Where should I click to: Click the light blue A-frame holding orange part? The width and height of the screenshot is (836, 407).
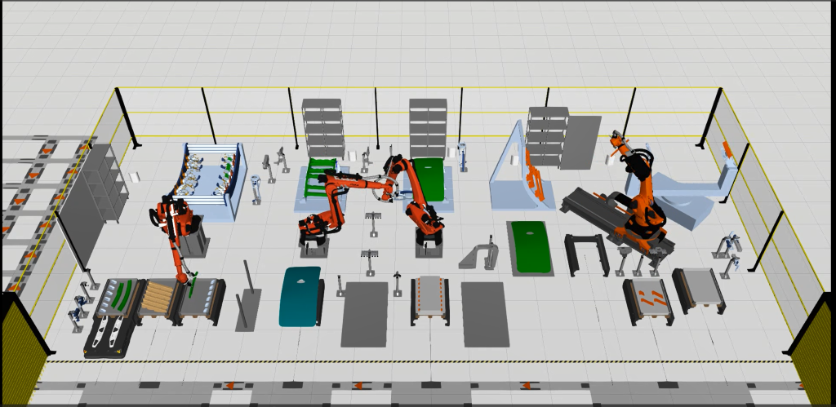click(x=522, y=175)
